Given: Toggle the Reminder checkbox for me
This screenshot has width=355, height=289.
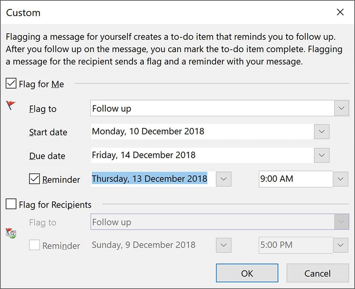Looking at the screenshot, I should pyautogui.click(x=34, y=179).
